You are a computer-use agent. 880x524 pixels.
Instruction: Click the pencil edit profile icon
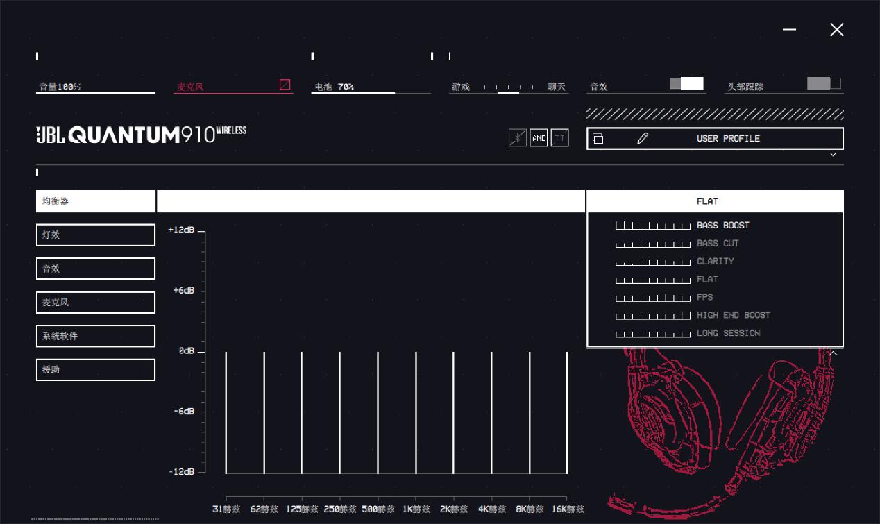(643, 139)
